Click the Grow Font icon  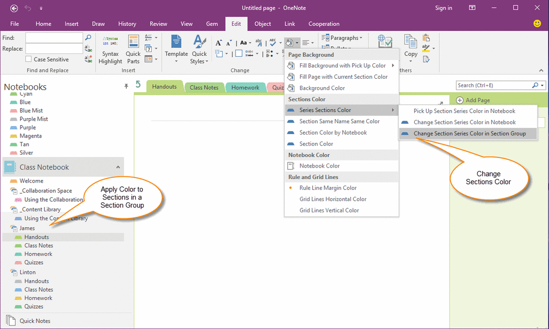[x=219, y=43]
